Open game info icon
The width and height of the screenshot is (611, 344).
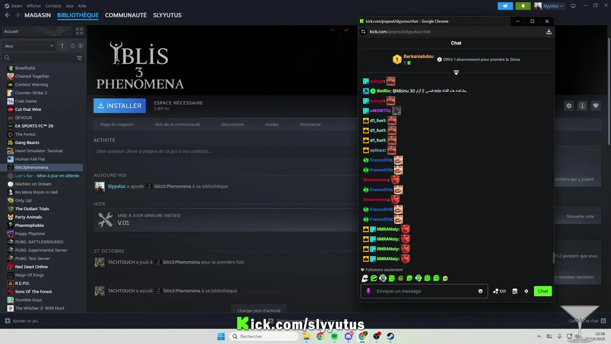(582, 106)
